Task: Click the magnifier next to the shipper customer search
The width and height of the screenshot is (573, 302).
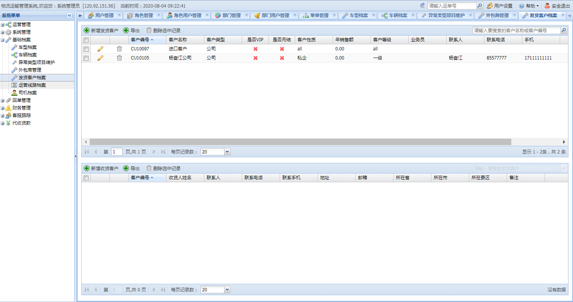Action: coord(564,30)
